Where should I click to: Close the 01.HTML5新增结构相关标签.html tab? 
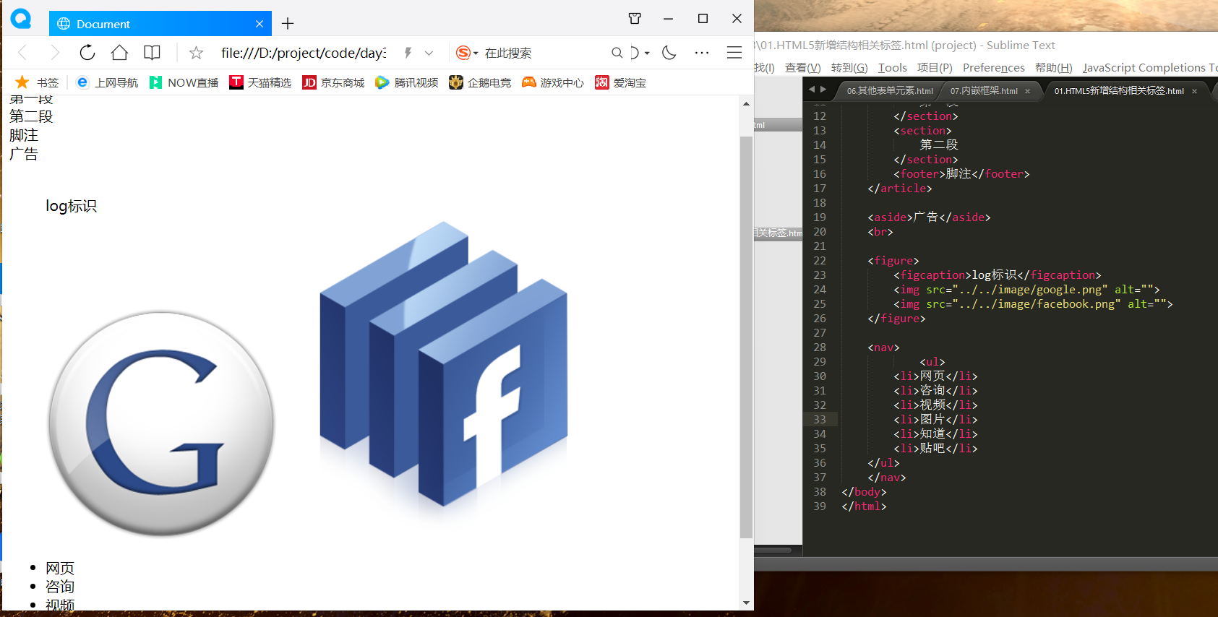(x=1194, y=91)
